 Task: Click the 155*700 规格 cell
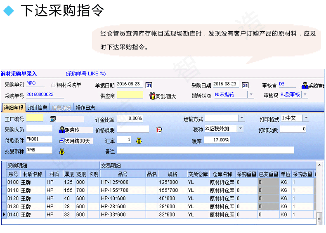point(172,191)
